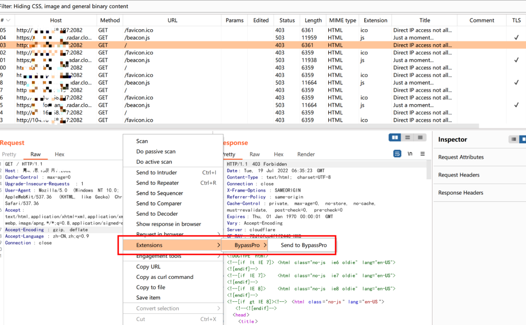This screenshot has height=325, width=526.
Task: Open the response Render tab
Action: pyautogui.click(x=306, y=154)
